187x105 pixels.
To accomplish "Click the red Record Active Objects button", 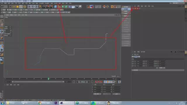I will point(96,82).
